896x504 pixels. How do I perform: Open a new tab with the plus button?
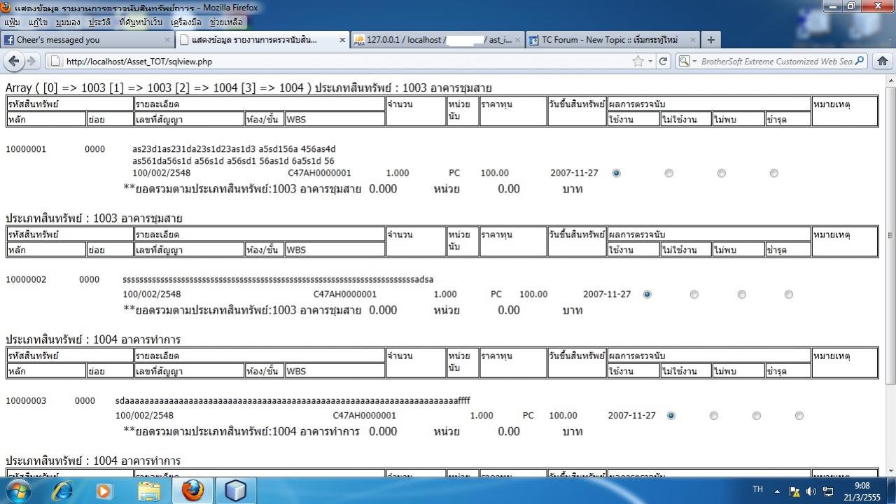coord(710,40)
